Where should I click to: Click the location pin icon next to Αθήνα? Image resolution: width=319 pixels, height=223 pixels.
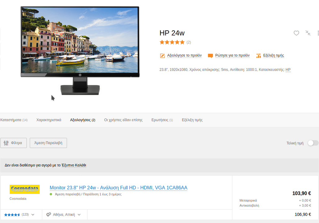(x=48, y=214)
